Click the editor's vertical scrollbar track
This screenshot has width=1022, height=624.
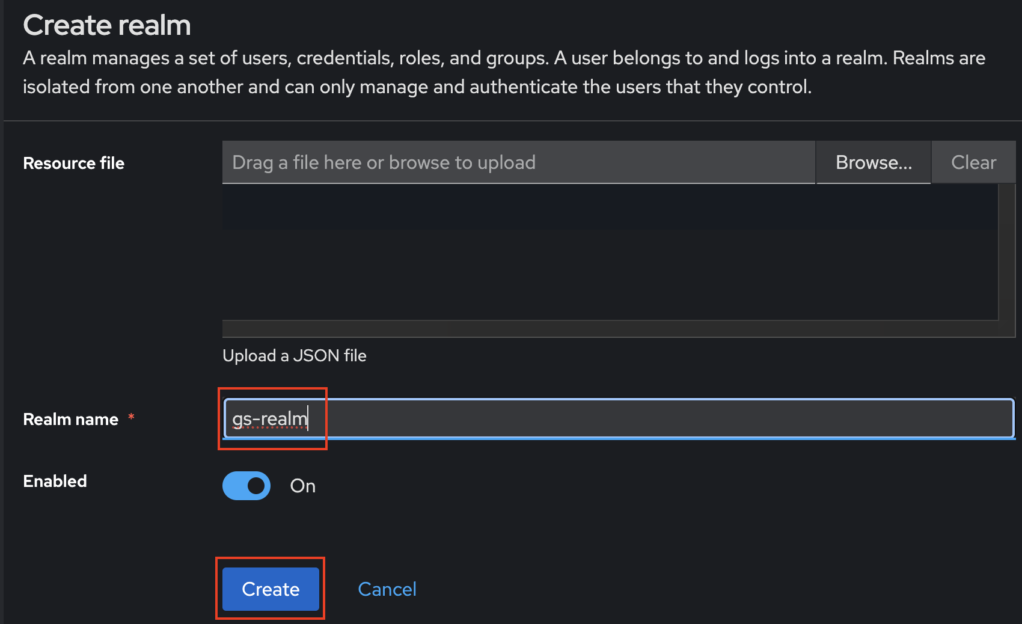(1006, 252)
